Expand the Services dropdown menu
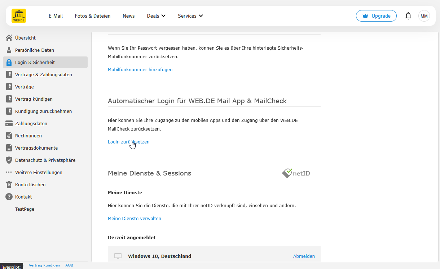Image resolution: width=440 pixels, height=269 pixels. click(x=190, y=16)
